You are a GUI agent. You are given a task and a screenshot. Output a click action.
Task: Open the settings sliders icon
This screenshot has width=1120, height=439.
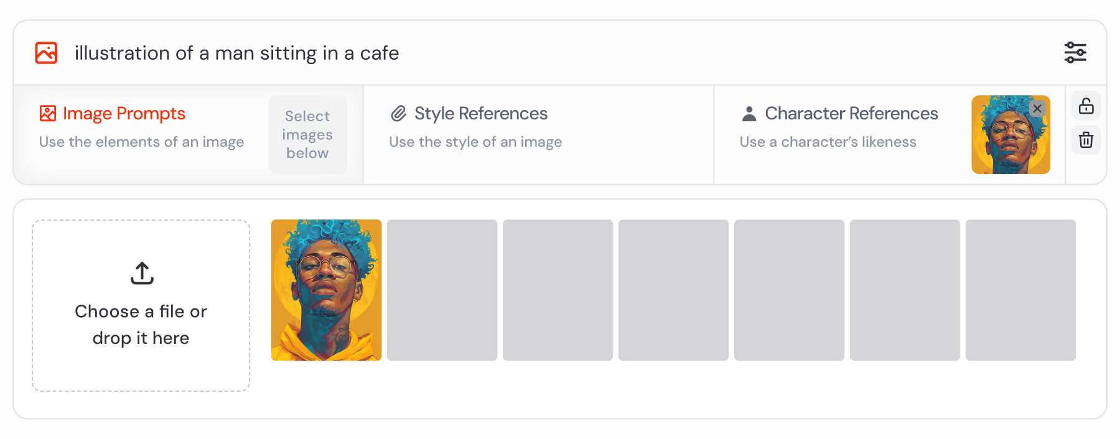click(1075, 53)
